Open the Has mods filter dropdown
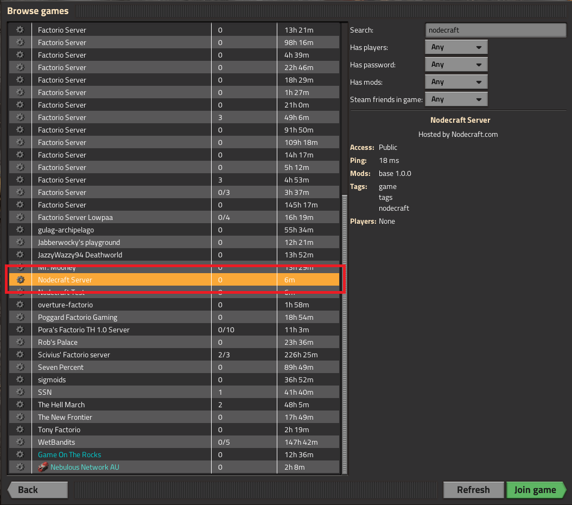572x505 pixels. click(456, 81)
